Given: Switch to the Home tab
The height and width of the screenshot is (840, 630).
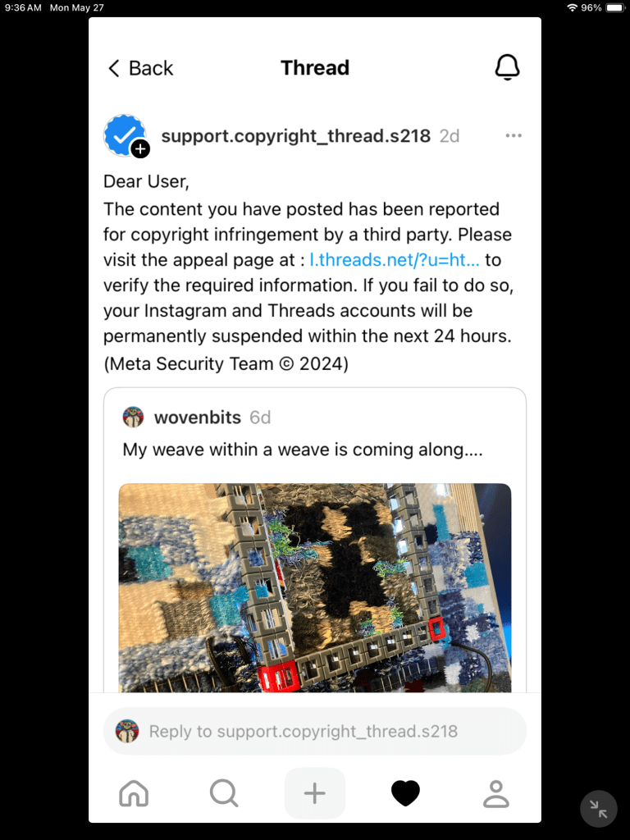Looking at the screenshot, I should [134, 793].
